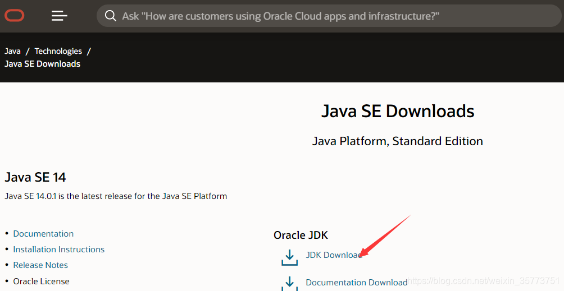Click the Java SE Downloads breadcrumb title
The width and height of the screenshot is (564, 291).
(43, 64)
